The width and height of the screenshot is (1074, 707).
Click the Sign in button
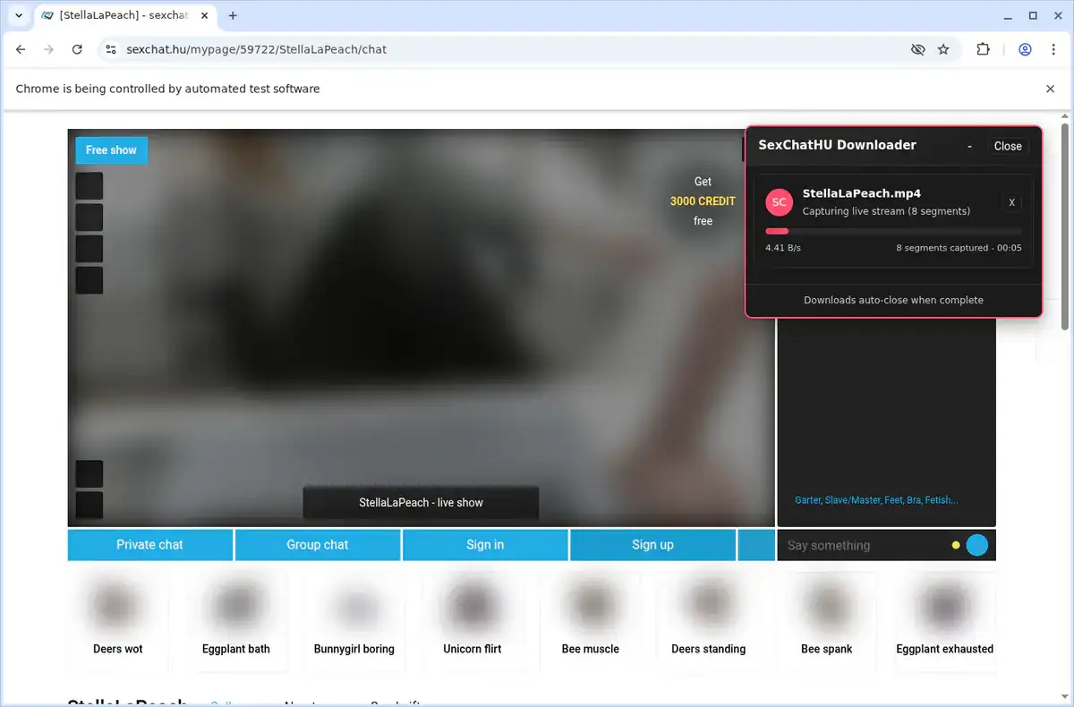pyautogui.click(x=485, y=545)
